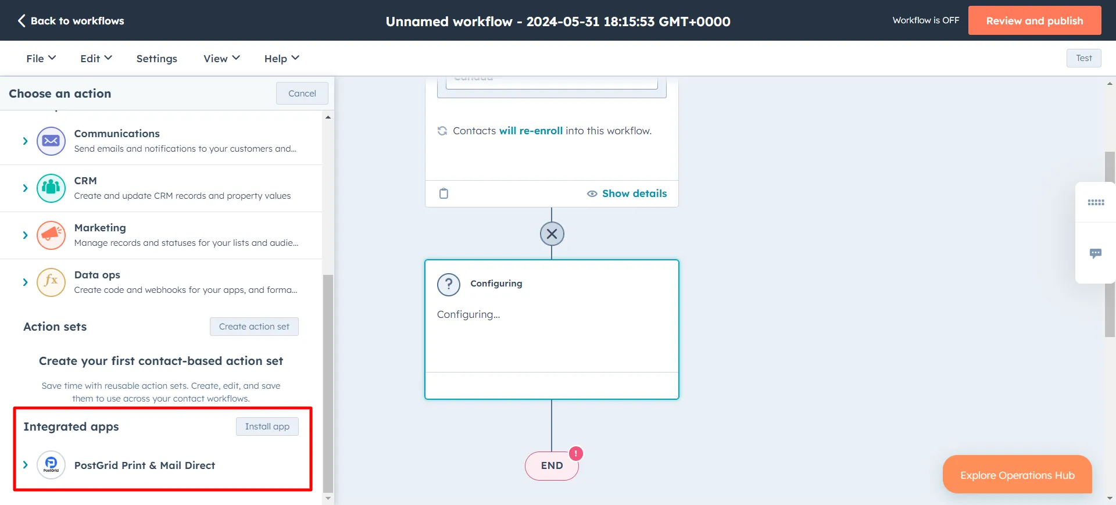Click the canvas vertical scrollbar thumb
Image resolution: width=1116 pixels, height=505 pixels.
pyautogui.click(x=1110, y=244)
